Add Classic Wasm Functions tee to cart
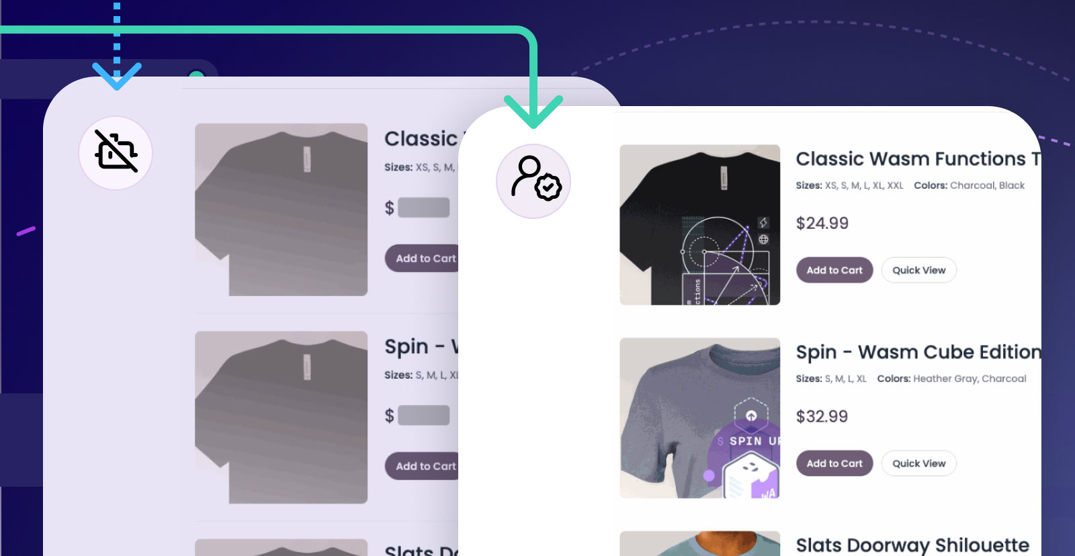The height and width of the screenshot is (556, 1075). click(x=834, y=270)
